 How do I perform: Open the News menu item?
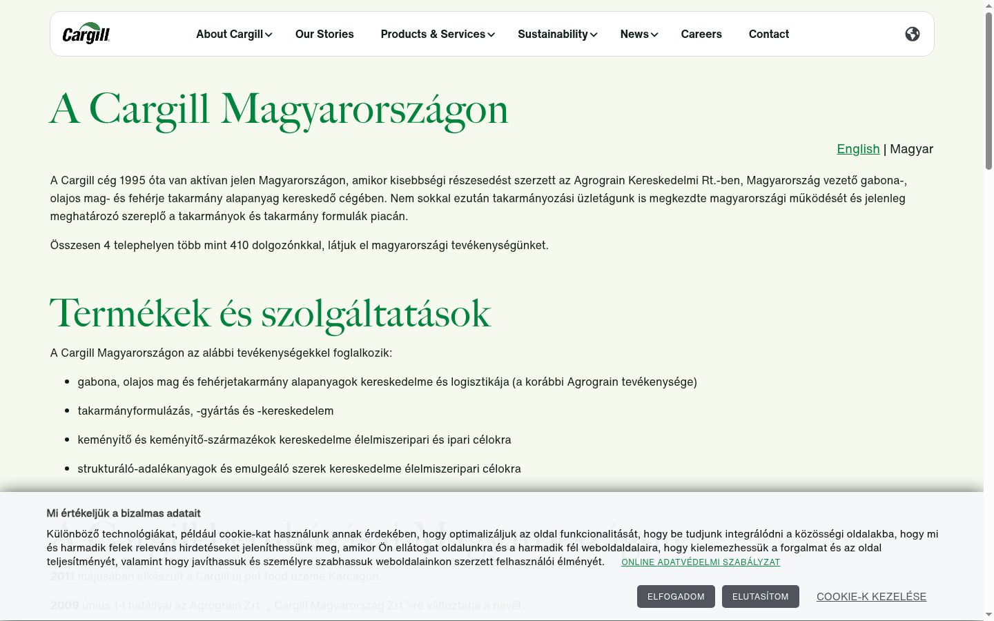[634, 34]
